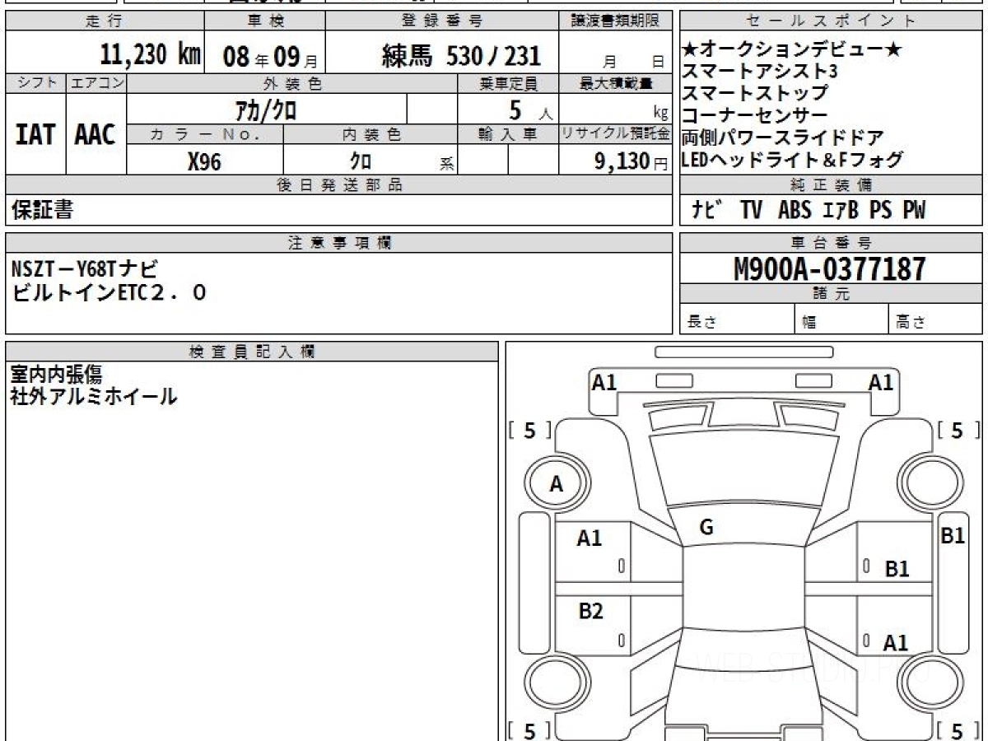Image resolution: width=988 pixels, height=741 pixels.
Task: Select sales point スマートストップ
Action: tap(755, 93)
